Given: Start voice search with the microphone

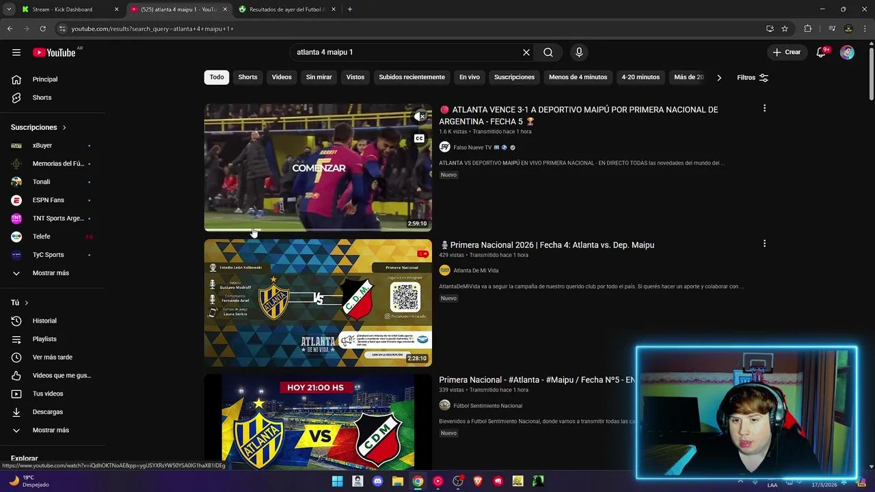Looking at the screenshot, I should coord(579,53).
